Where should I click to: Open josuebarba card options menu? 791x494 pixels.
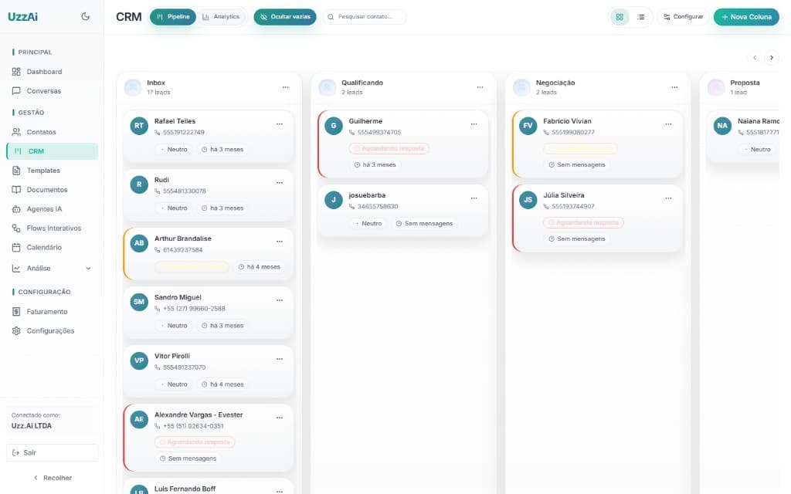[x=474, y=198]
